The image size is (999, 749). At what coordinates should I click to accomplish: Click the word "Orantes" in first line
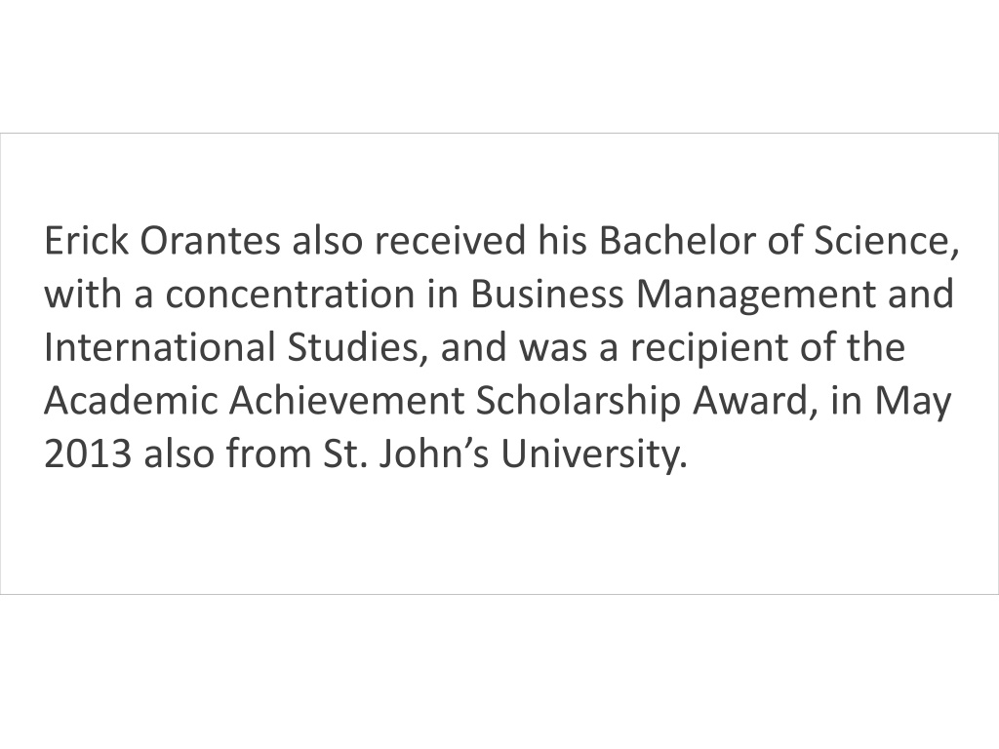pos(210,241)
